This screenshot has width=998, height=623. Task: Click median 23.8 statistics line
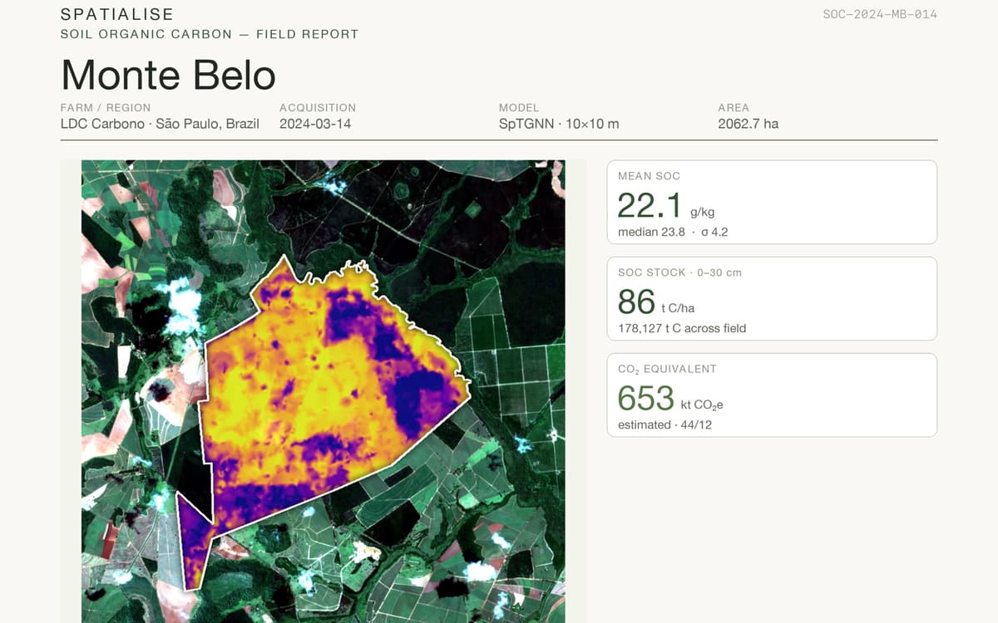673,232
